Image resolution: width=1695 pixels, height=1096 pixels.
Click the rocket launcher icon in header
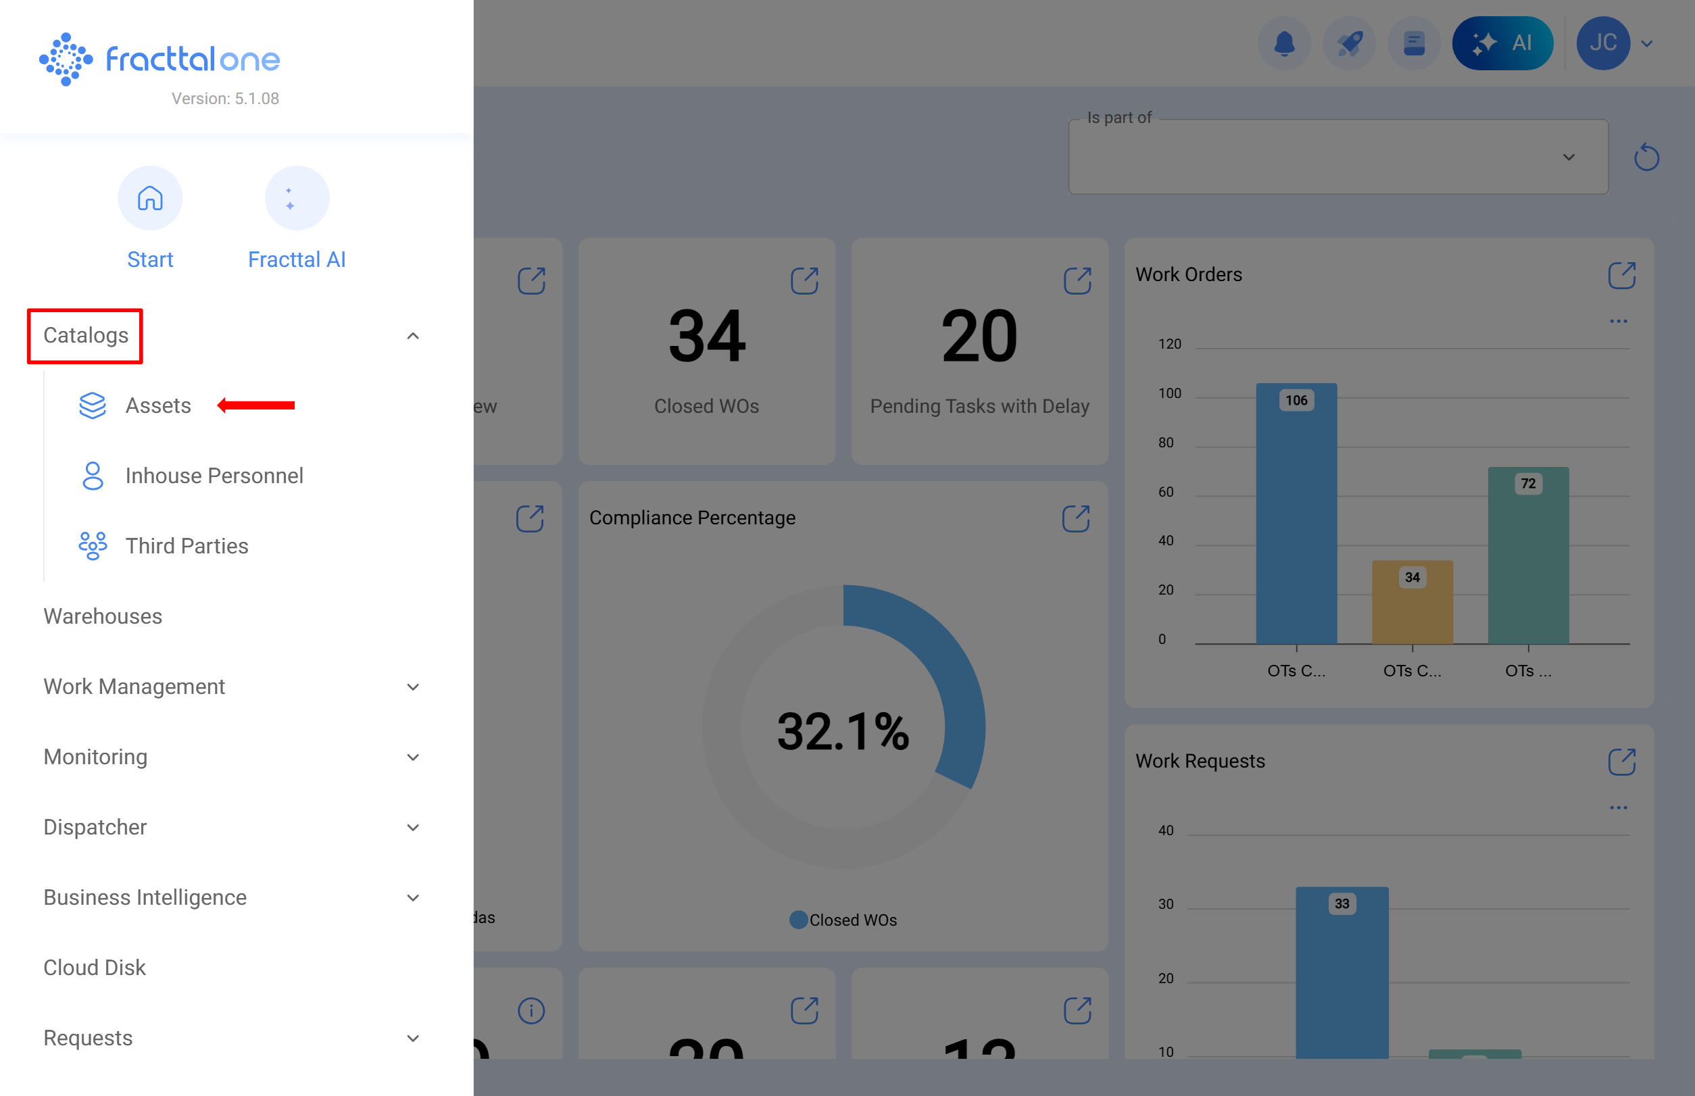[x=1350, y=43]
